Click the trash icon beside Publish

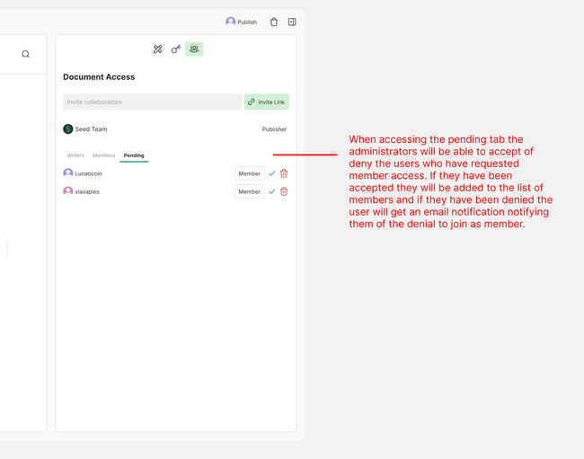tap(274, 22)
